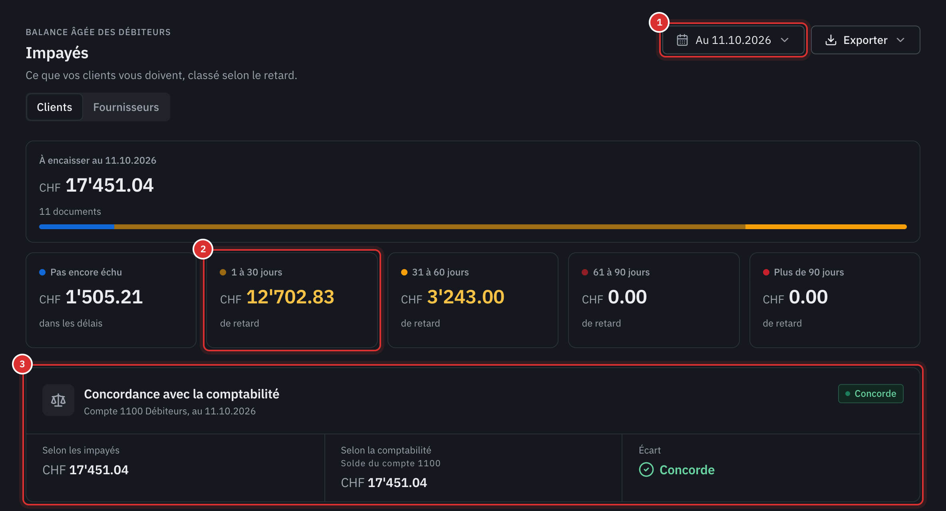Open the Plus de 90 jours card
This screenshot has height=511, width=946.
[x=835, y=300]
